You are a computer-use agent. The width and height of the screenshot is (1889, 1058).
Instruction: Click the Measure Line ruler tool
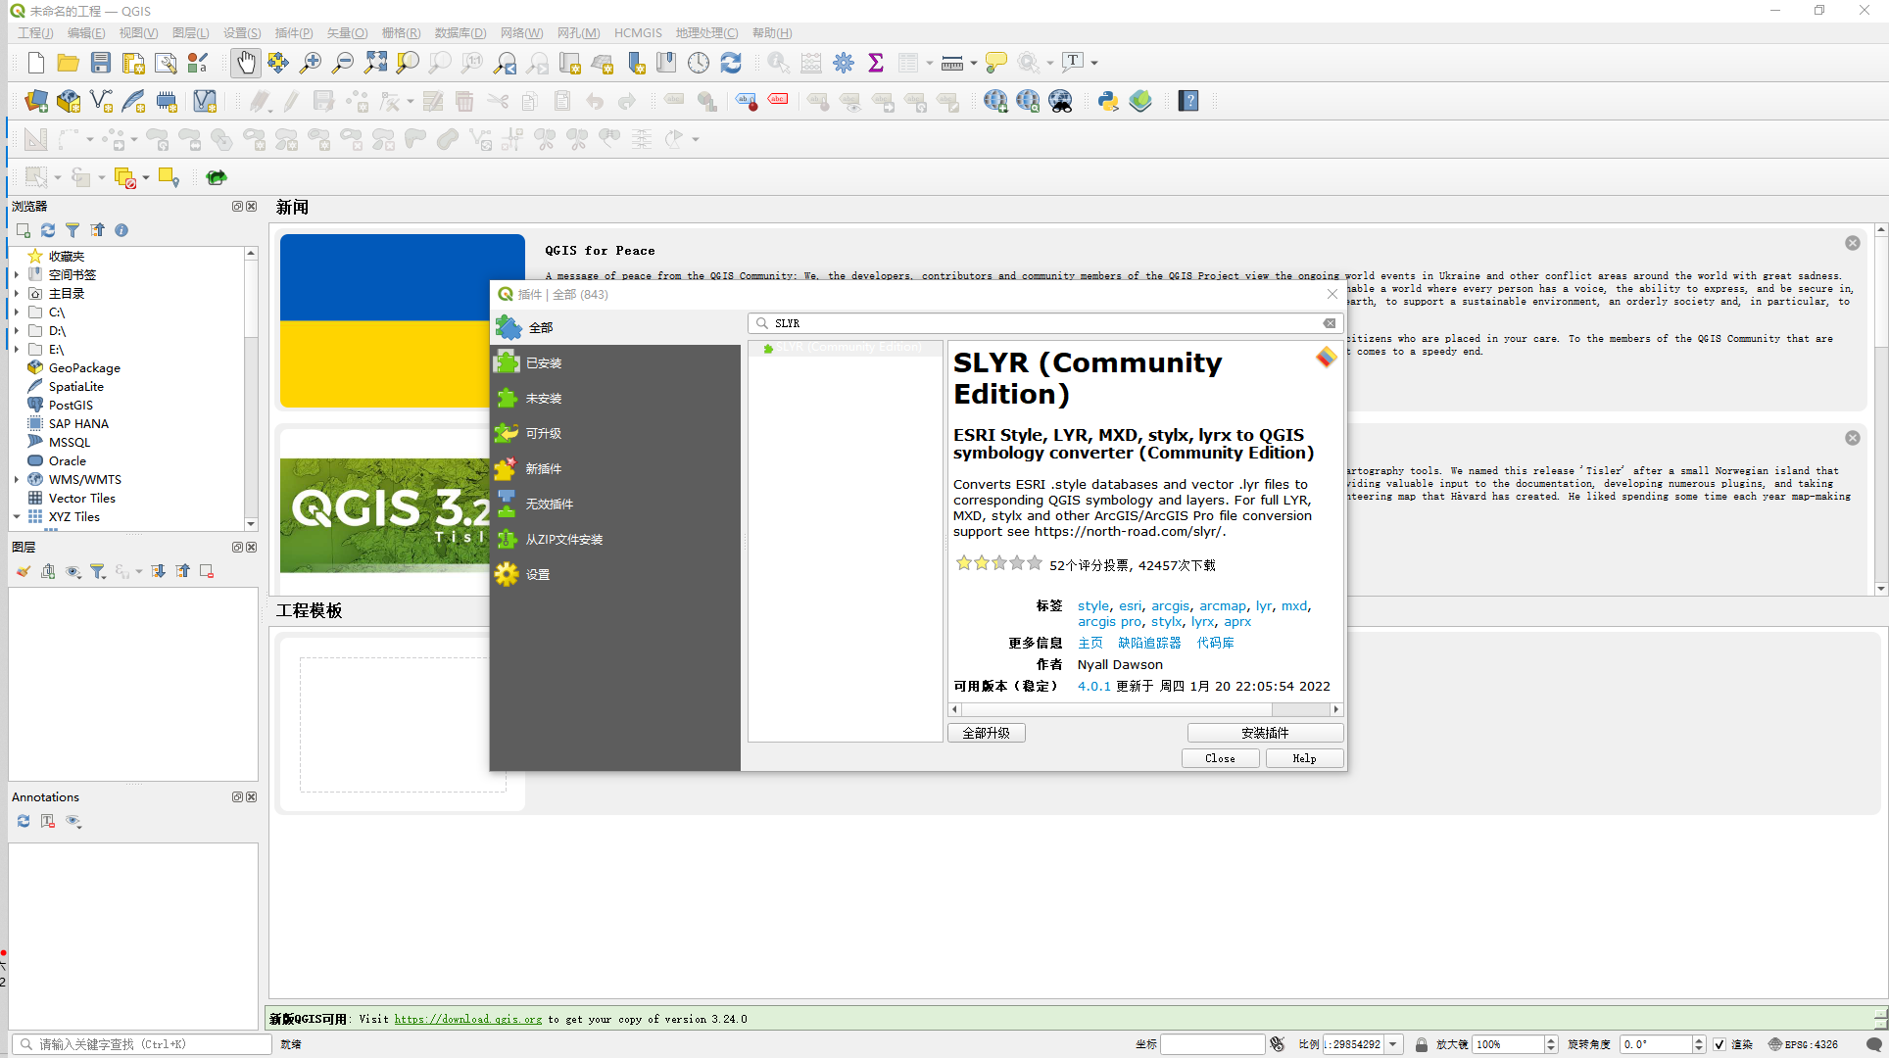pos(951,63)
